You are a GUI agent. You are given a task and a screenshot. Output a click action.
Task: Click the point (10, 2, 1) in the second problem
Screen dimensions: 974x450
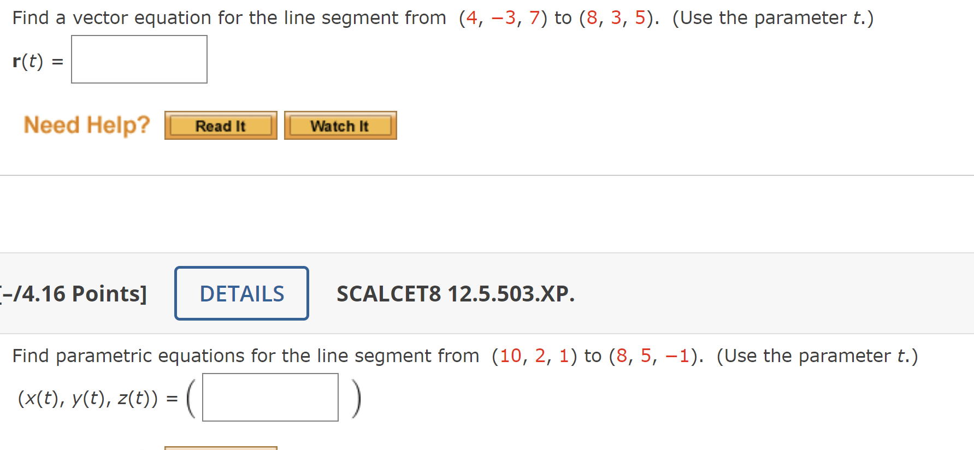click(x=535, y=356)
